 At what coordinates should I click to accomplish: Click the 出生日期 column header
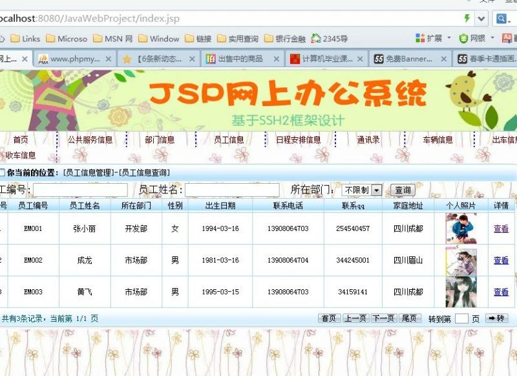click(x=220, y=205)
